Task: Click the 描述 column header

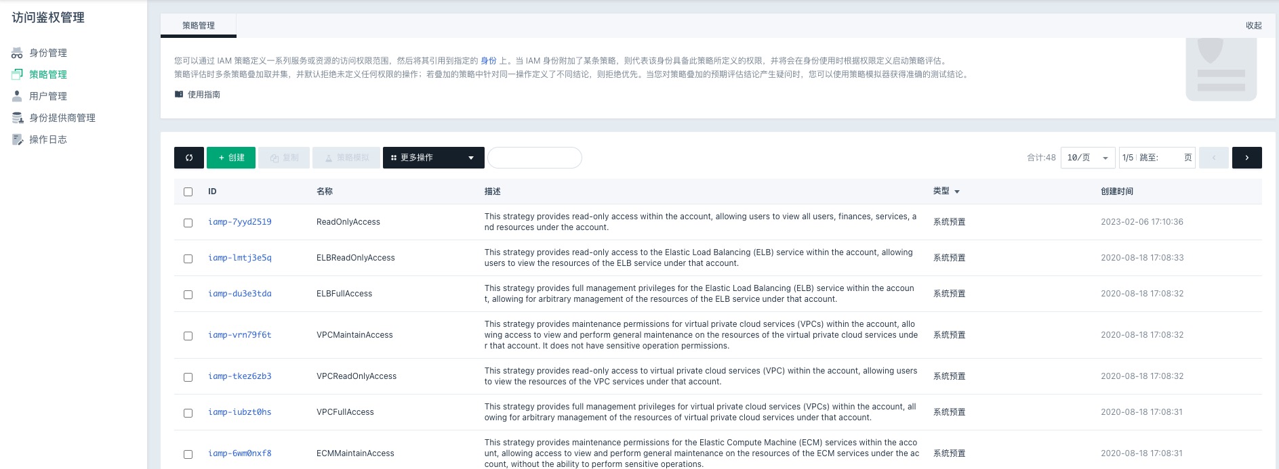Action: tap(493, 192)
